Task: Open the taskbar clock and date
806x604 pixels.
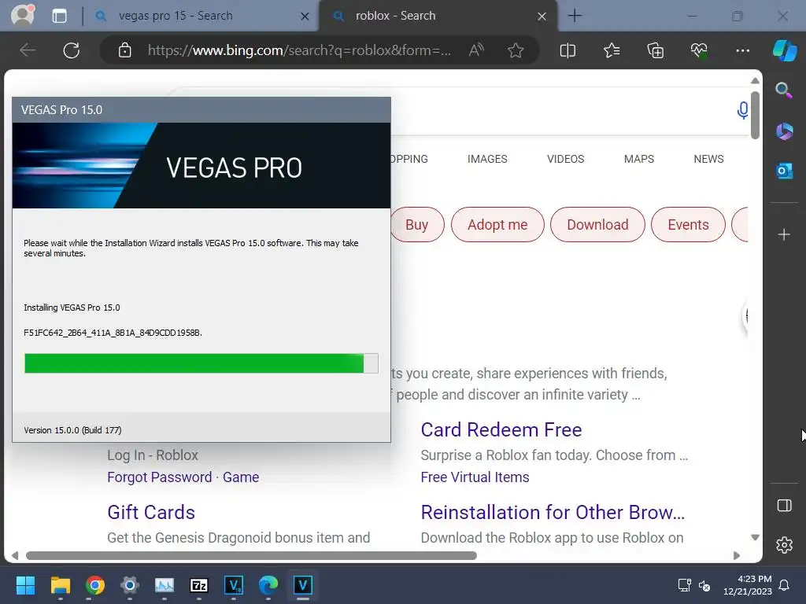Action: pyautogui.click(x=748, y=585)
